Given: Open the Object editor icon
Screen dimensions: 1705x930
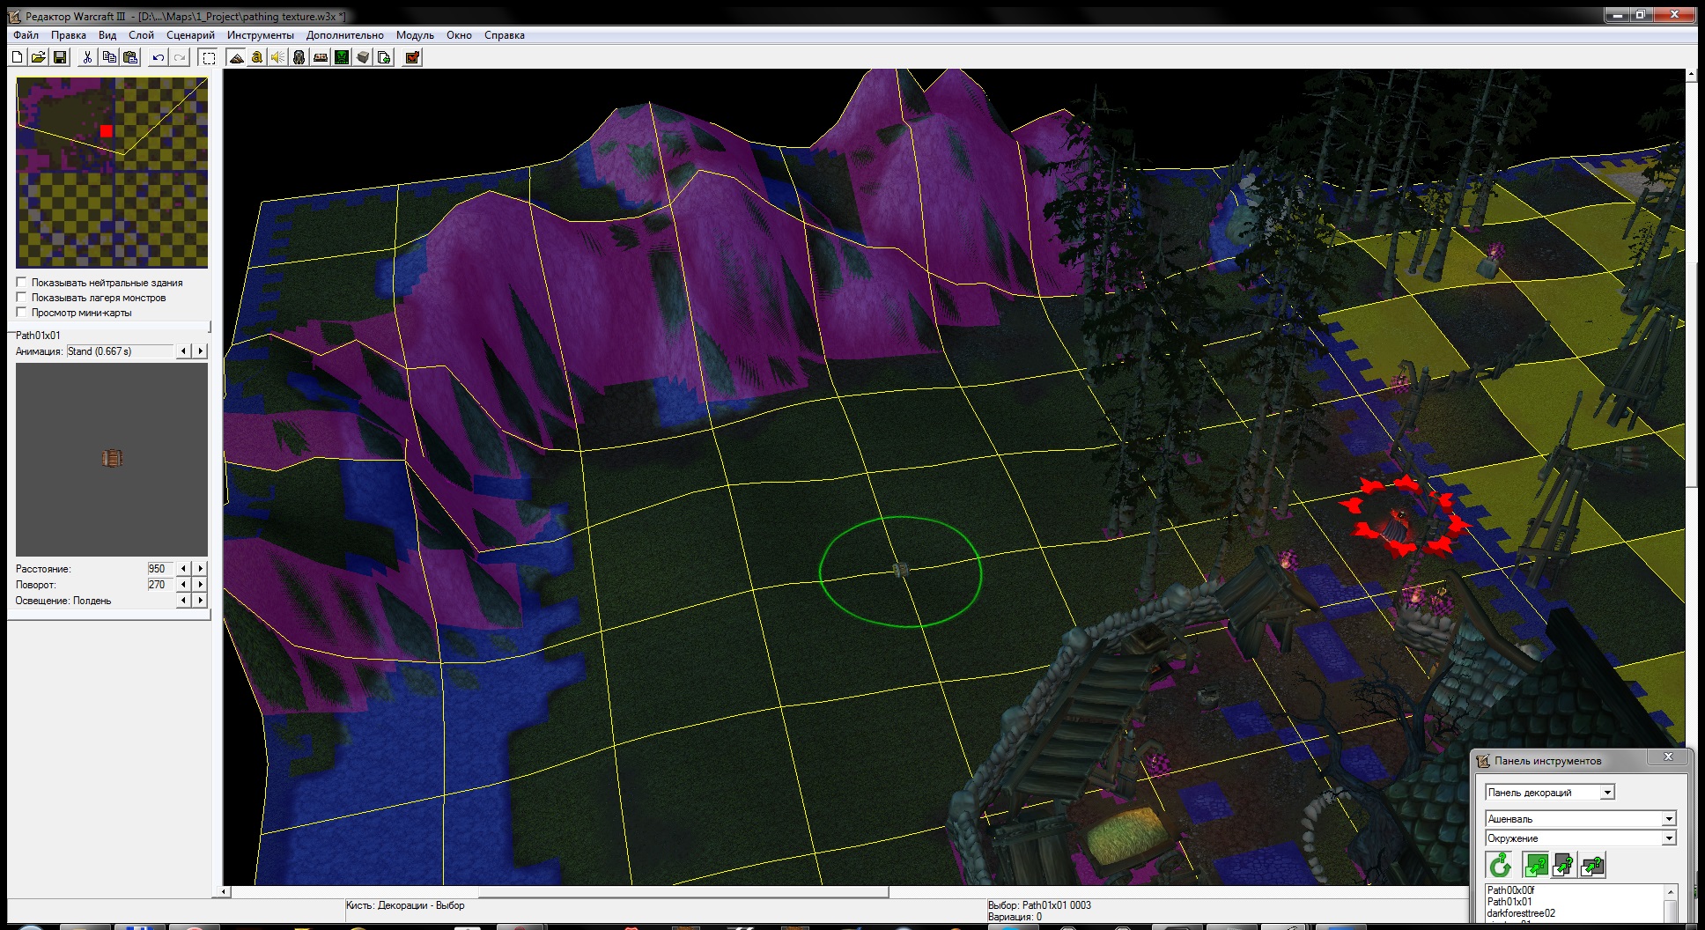Looking at the screenshot, I should pos(299,57).
